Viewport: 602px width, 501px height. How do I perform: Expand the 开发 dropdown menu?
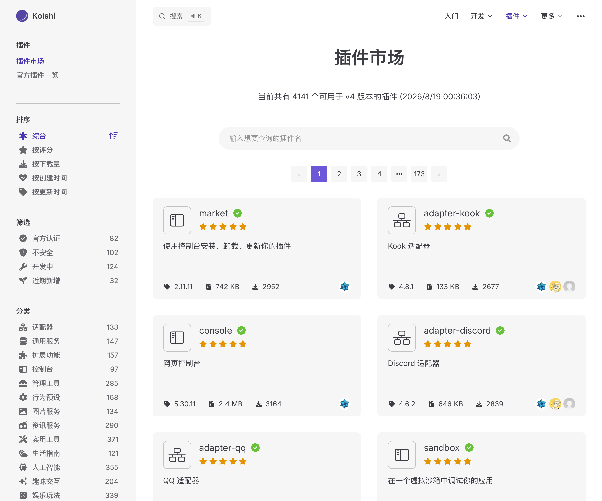tap(481, 16)
